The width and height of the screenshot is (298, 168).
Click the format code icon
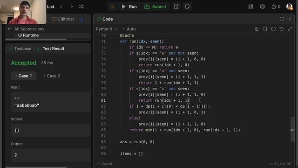pyautogui.click(x=257, y=29)
